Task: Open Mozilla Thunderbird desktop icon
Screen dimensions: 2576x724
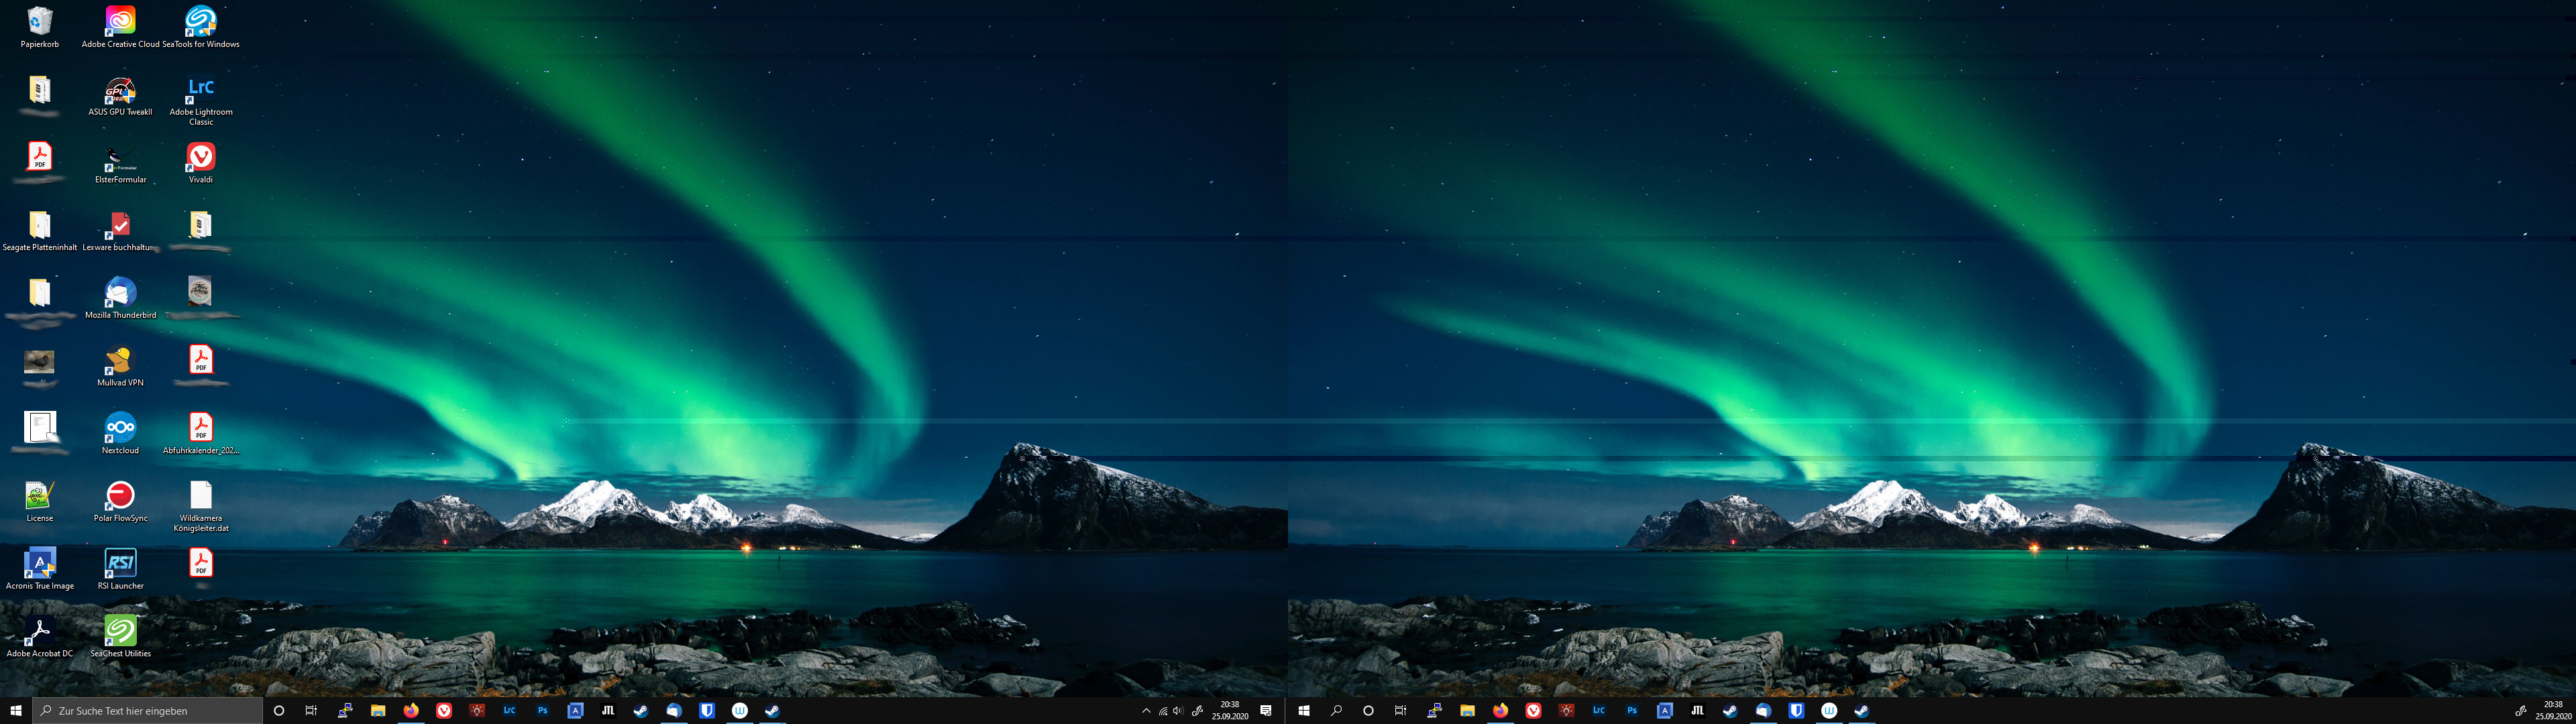Action: [120, 293]
